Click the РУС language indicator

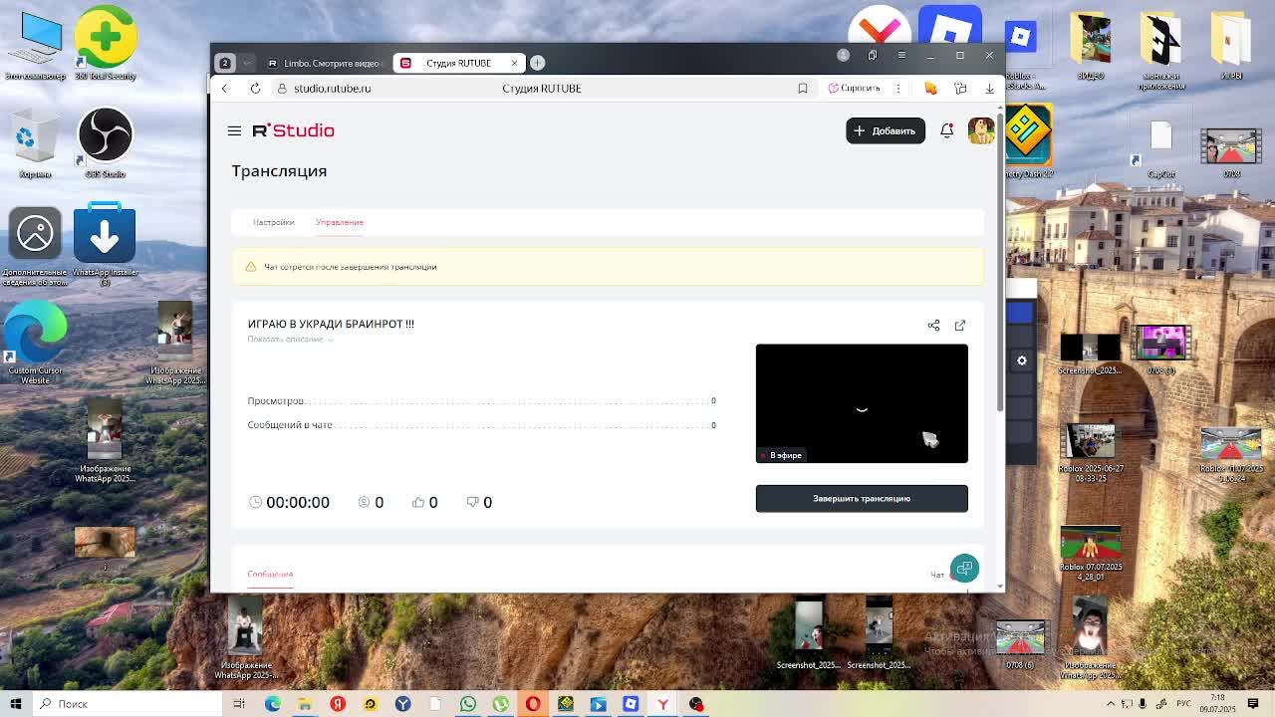tap(1185, 704)
